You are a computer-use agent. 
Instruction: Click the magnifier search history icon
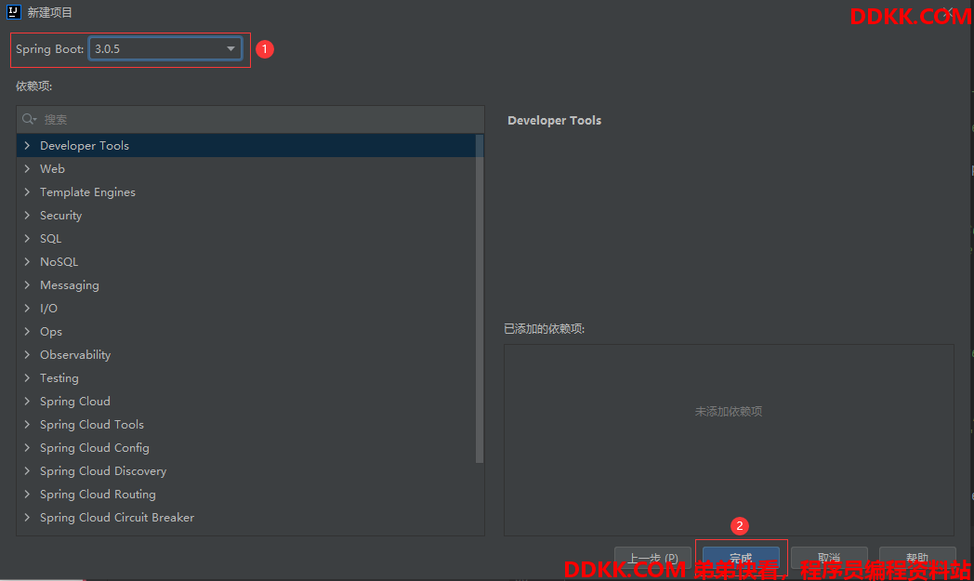(29, 119)
